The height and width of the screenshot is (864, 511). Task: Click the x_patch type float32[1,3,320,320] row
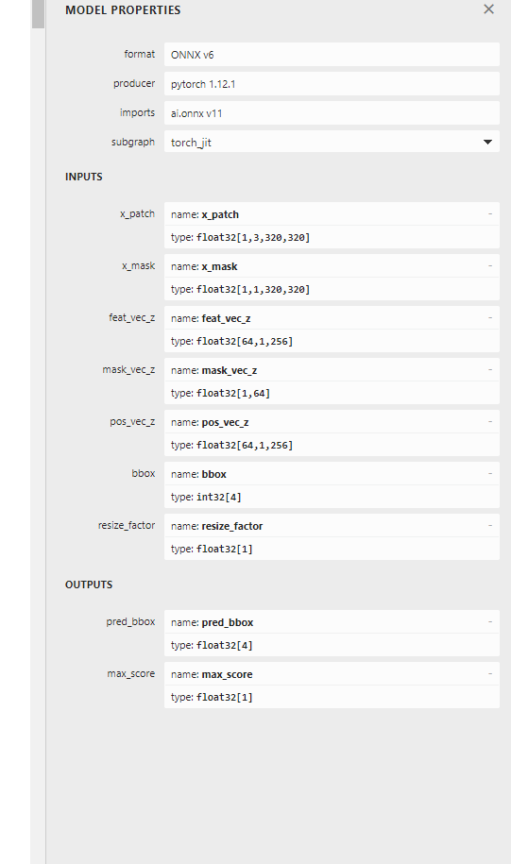332,237
